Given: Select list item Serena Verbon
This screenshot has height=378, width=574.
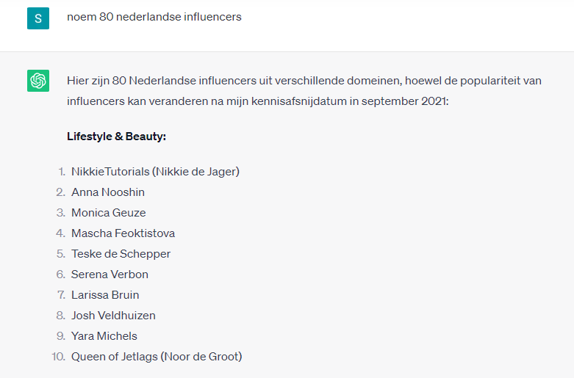Looking at the screenshot, I should [110, 275].
